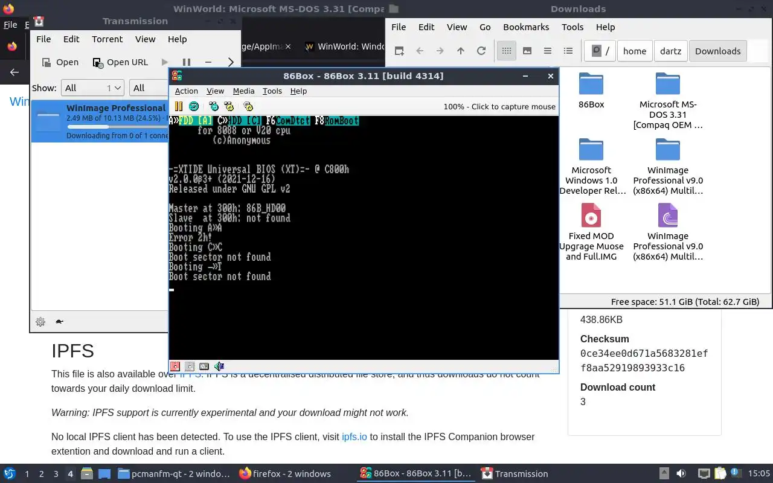
Task: Go back in file manager
Action: pos(420,51)
